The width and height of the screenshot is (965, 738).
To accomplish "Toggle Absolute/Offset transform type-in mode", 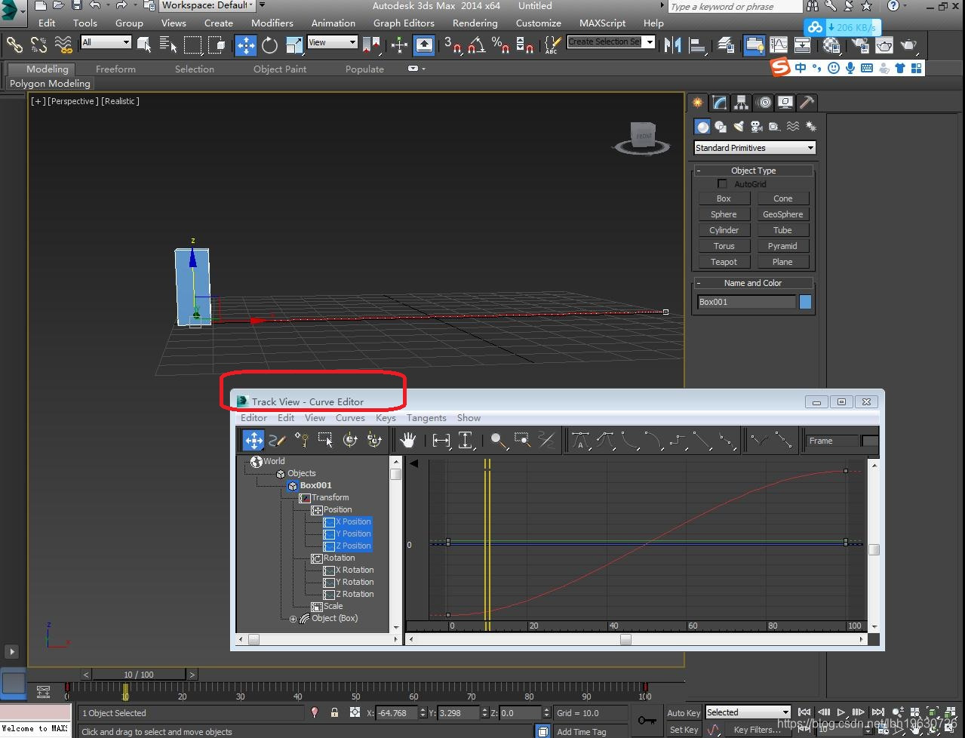I will coord(355,712).
